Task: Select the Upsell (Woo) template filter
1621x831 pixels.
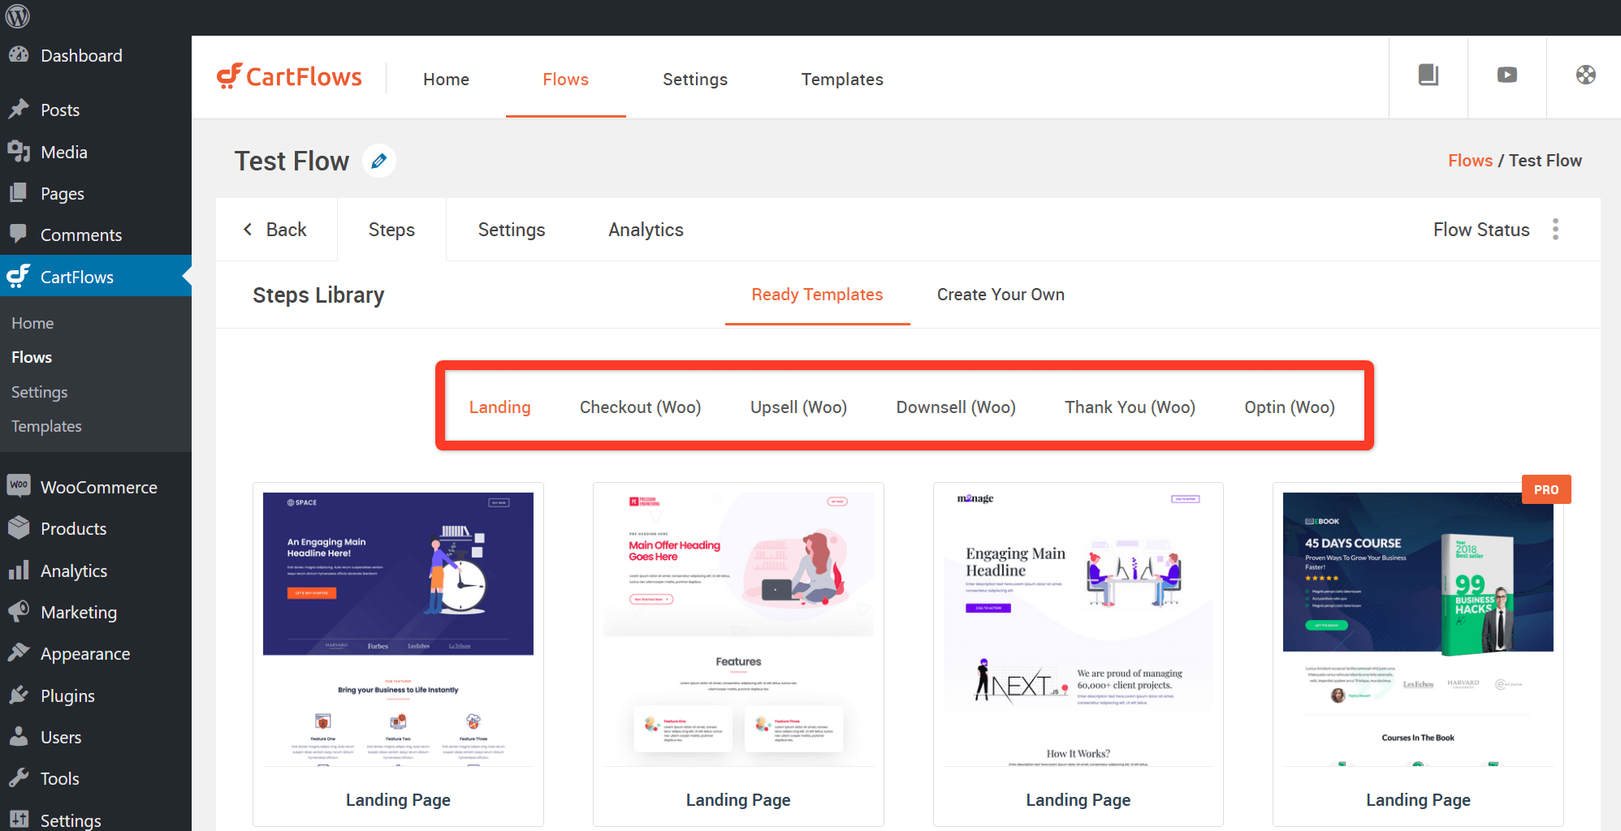Action: click(x=798, y=407)
